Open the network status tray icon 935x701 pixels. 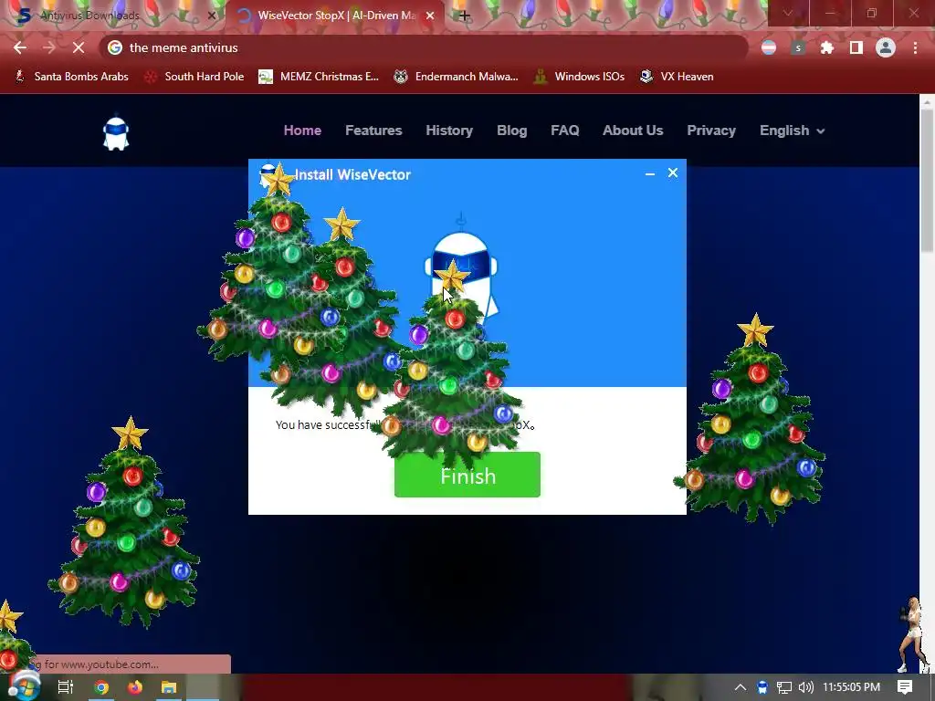[784, 687]
